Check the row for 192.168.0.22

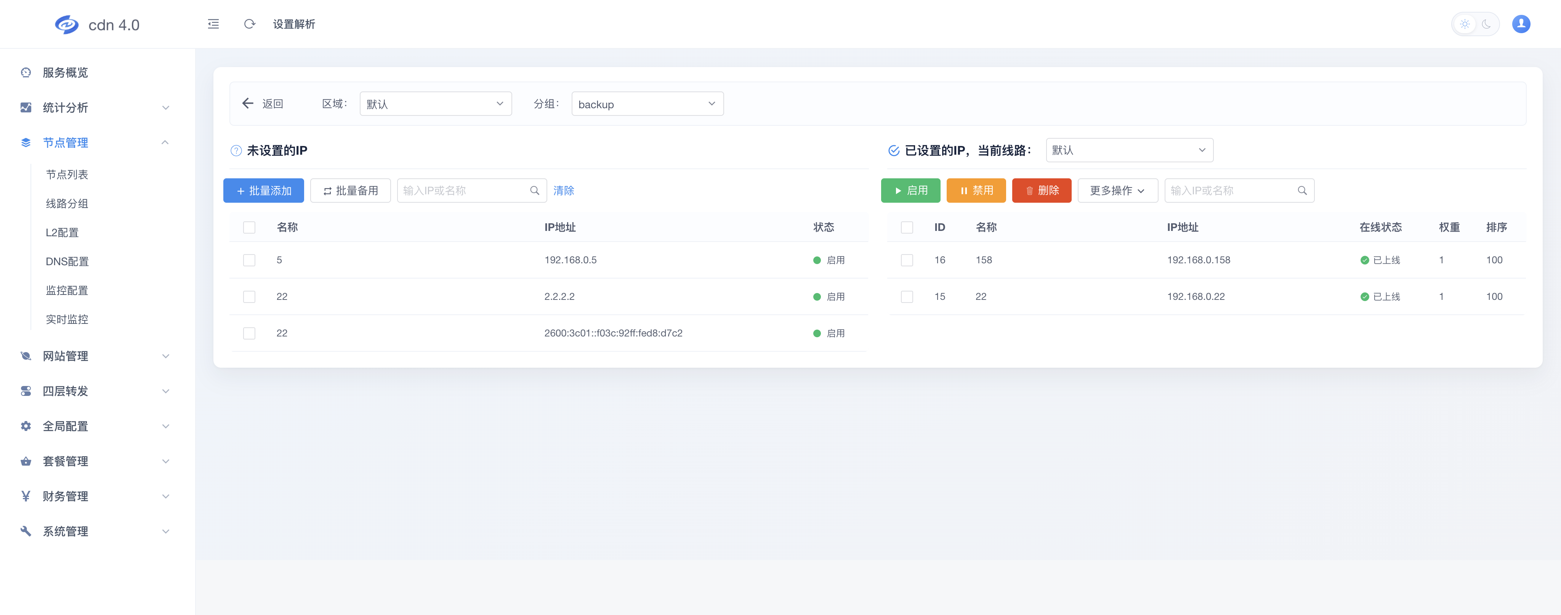907,297
